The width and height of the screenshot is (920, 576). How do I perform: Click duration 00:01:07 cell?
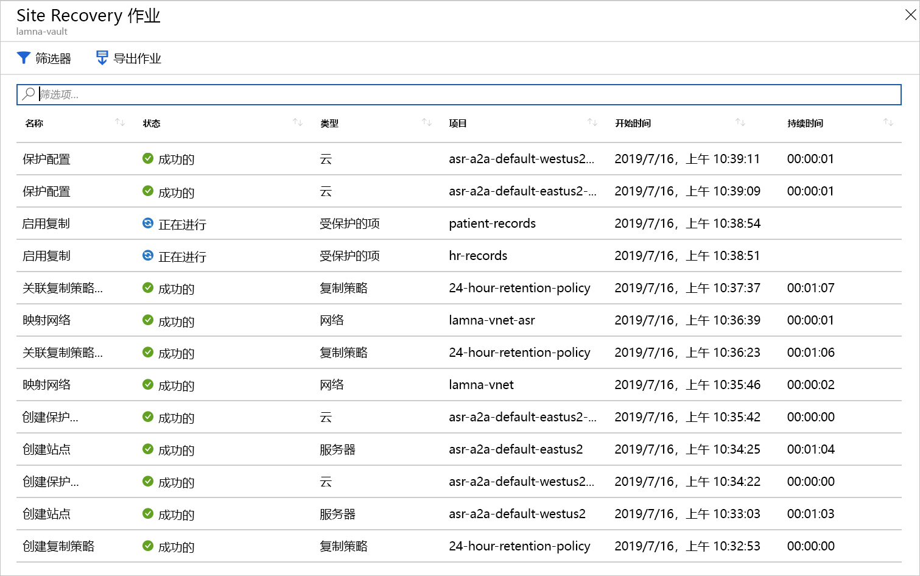[x=810, y=288]
